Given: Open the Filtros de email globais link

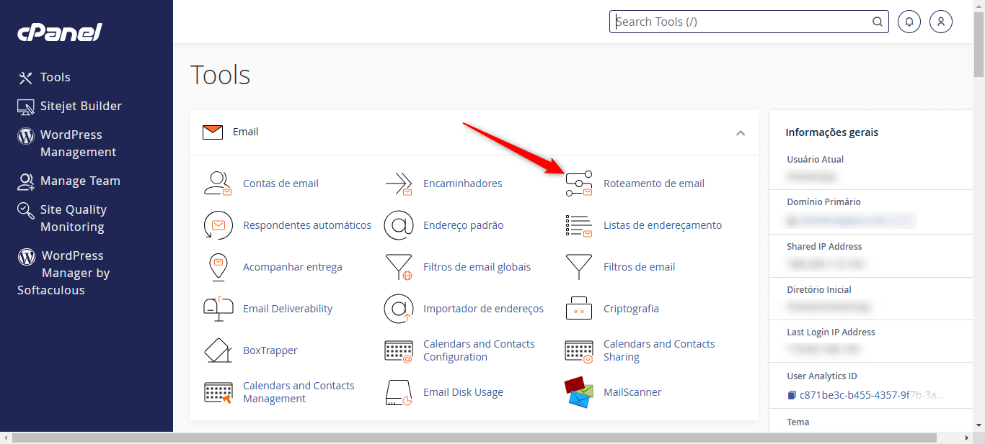Looking at the screenshot, I should pyautogui.click(x=477, y=267).
